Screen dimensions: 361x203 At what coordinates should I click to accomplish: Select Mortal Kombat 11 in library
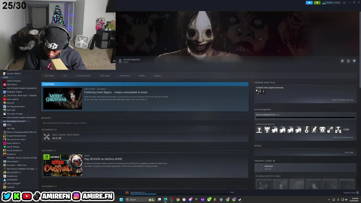click(14, 151)
